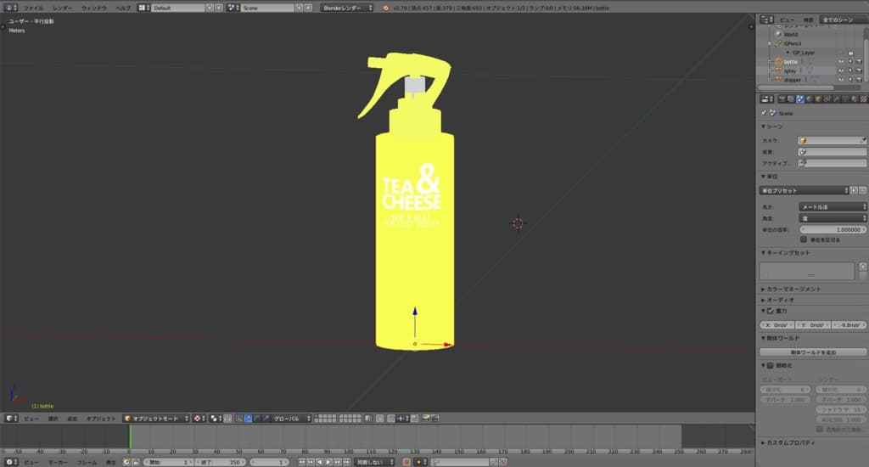
Task: Open the Blenderレンダー engine dropdown
Action: (347, 8)
